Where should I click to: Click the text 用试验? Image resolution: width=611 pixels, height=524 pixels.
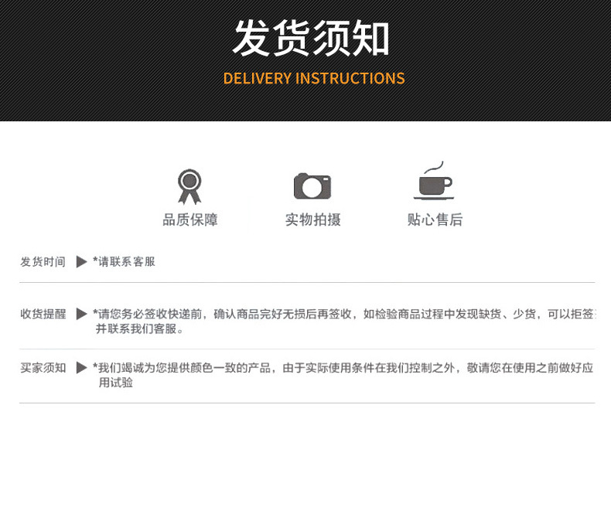tap(116, 383)
